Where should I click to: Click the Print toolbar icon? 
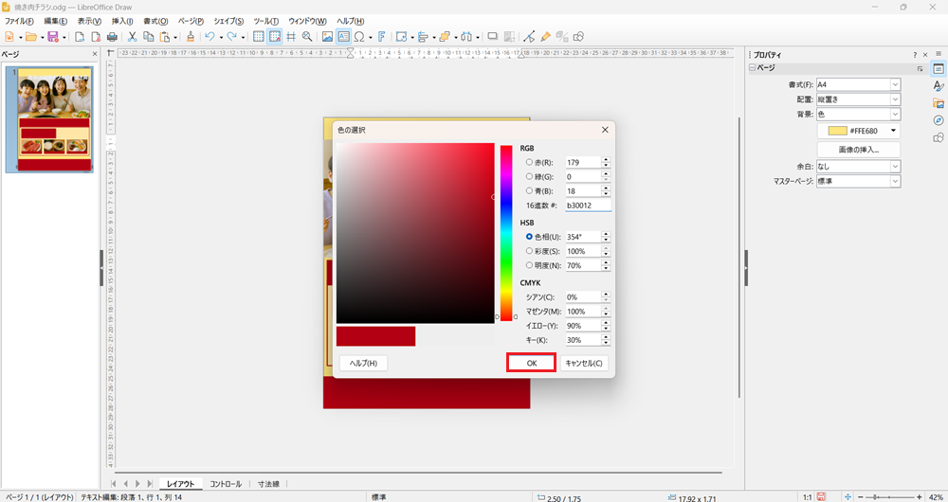pos(112,37)
